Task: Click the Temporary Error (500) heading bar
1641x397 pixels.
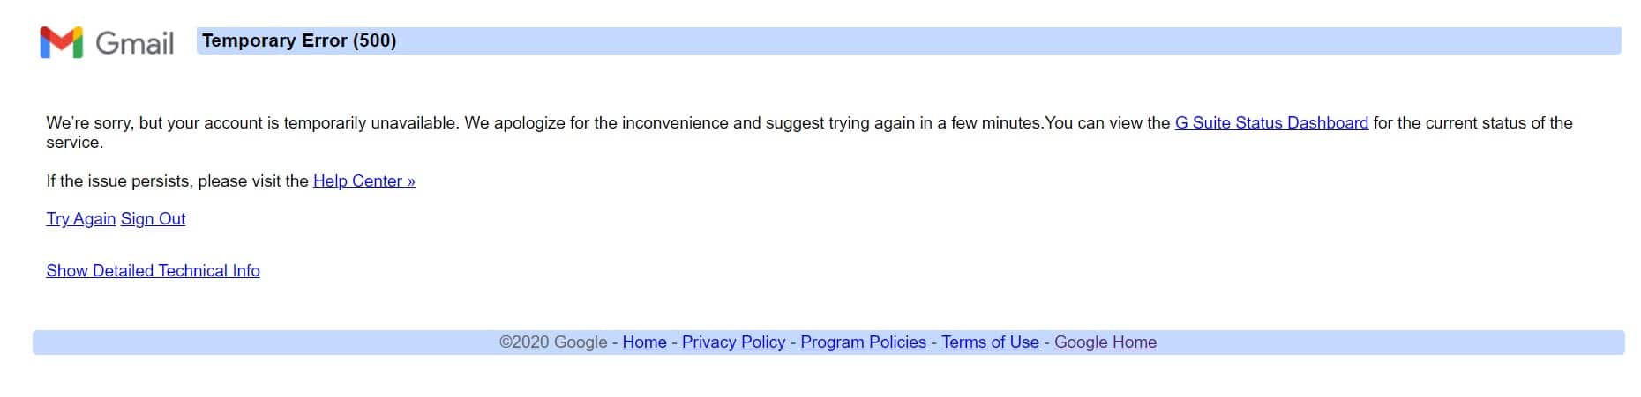Action: 909,41
